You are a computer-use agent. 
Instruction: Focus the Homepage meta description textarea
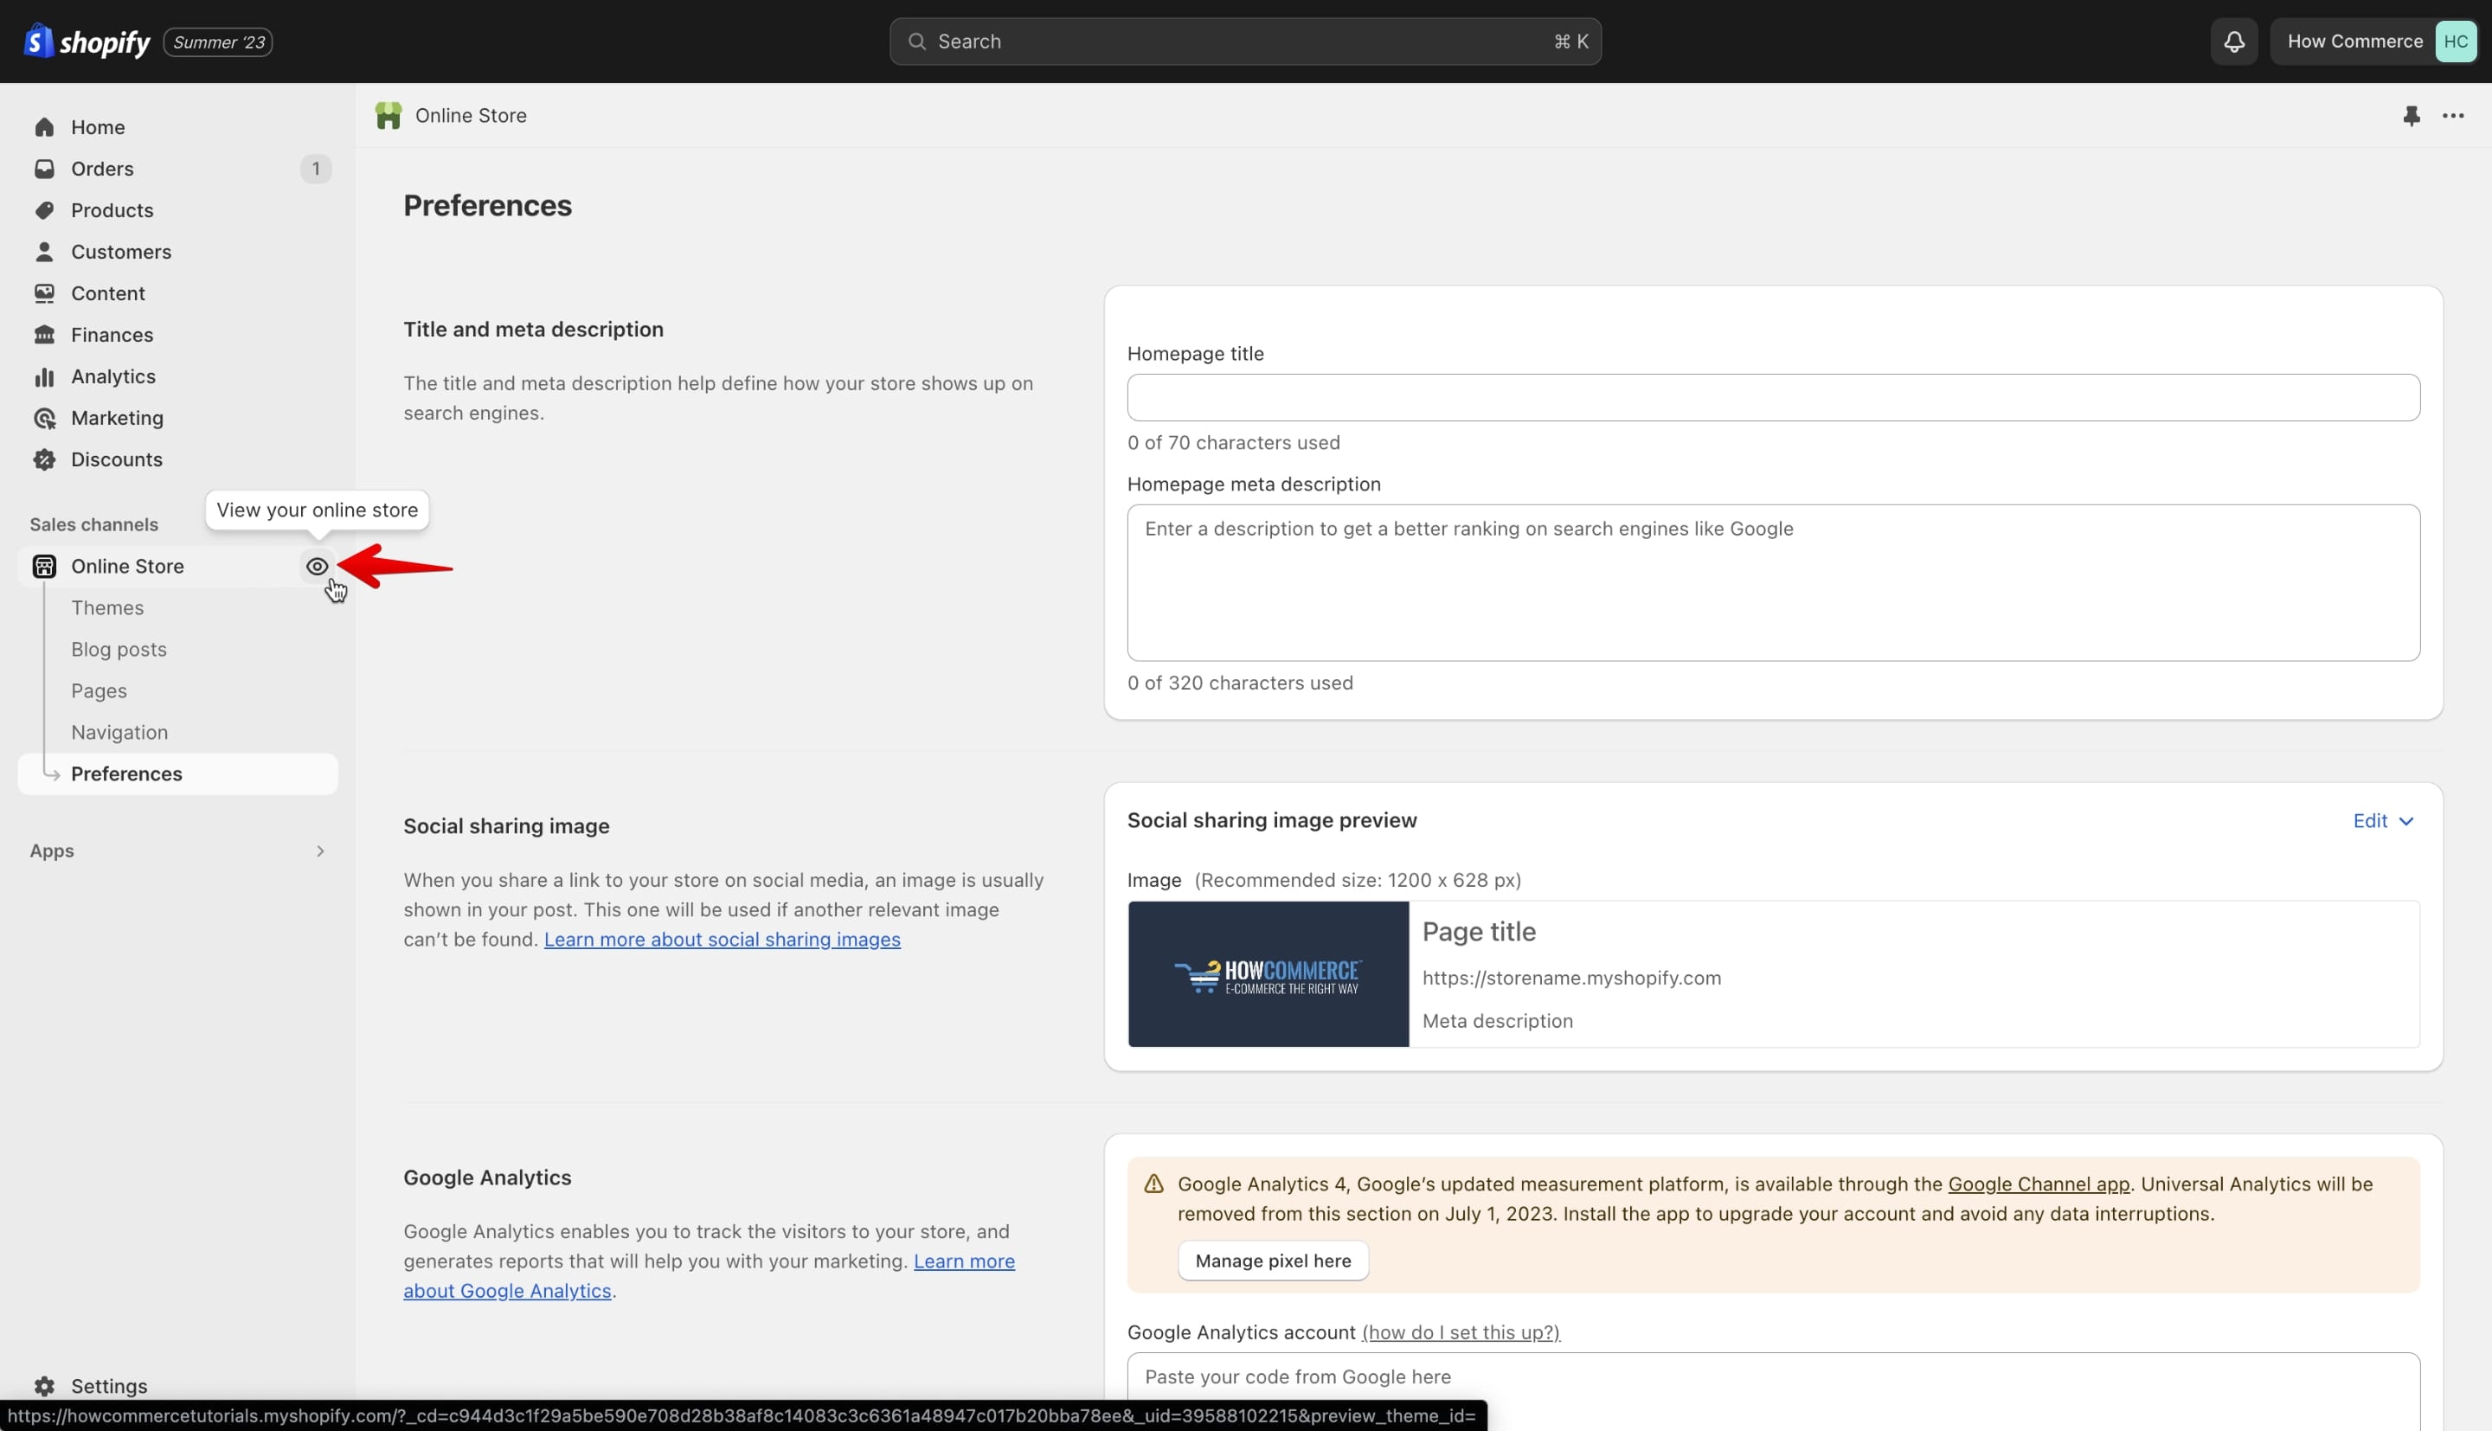click(x=1773, y=583)
